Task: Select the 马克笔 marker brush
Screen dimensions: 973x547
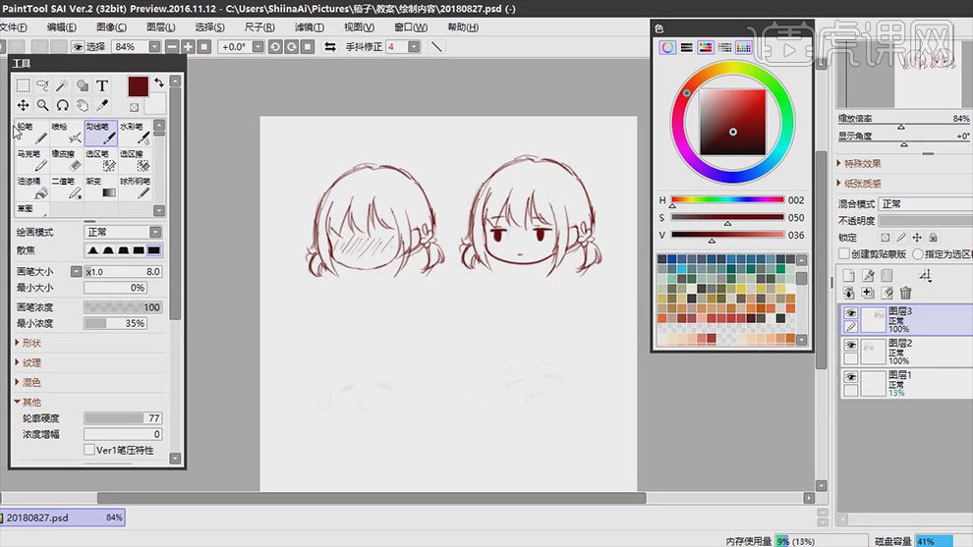Action: point(31,160)
